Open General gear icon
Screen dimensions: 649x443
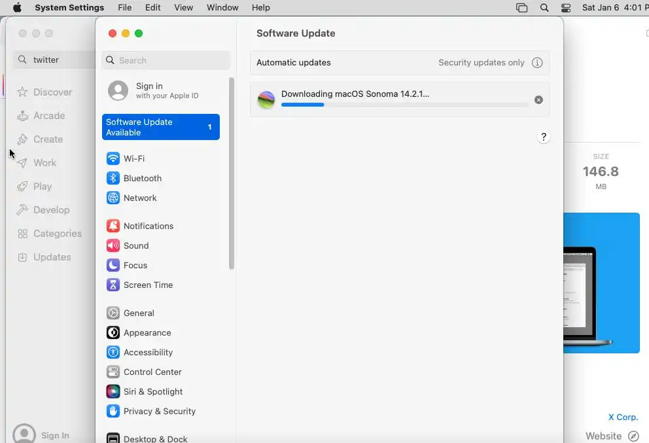point(113,313)
